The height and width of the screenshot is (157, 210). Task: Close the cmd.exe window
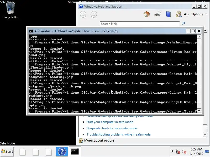[199, 31]
